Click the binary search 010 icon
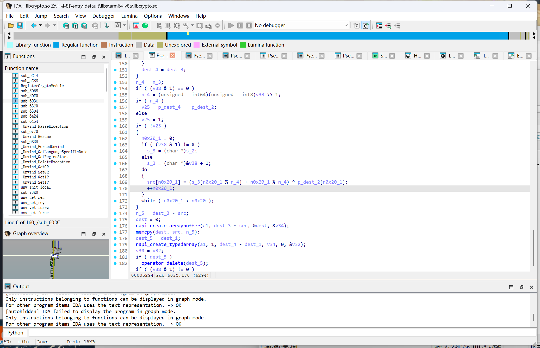540x348 pixels. [84, 25]
